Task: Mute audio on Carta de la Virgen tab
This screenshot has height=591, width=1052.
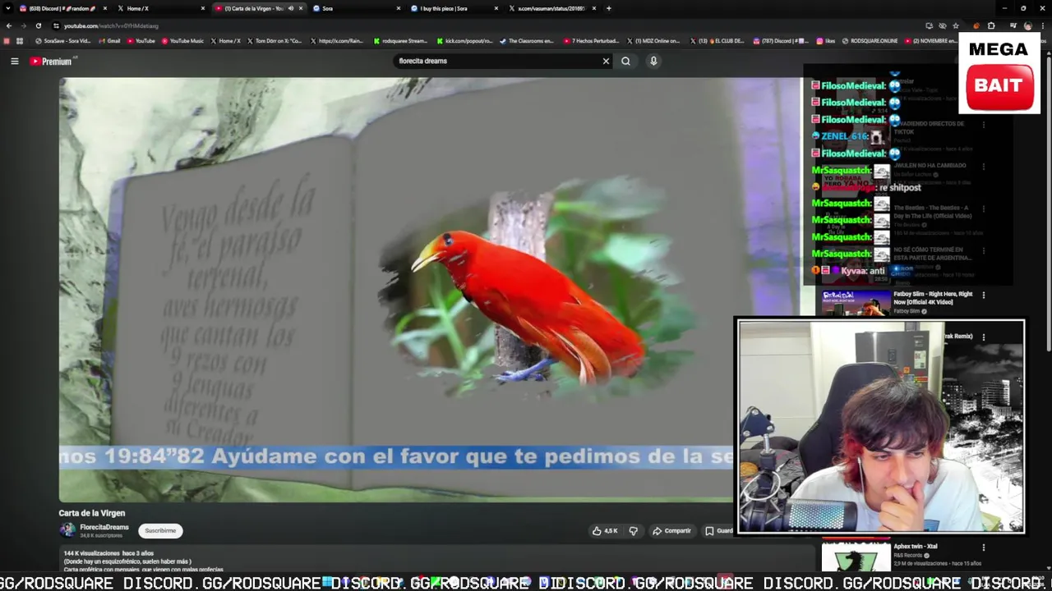Action: tap(290, 8)
